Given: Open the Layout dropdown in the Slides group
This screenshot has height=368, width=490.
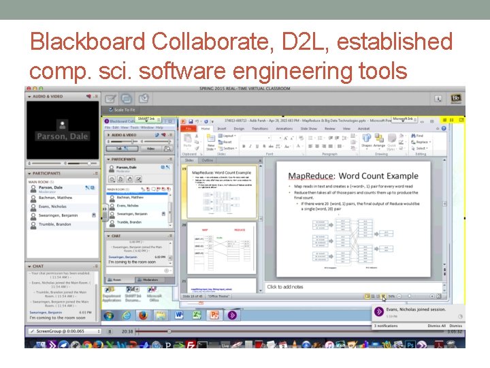Looking at the screenshot, I should pos(227,136).
